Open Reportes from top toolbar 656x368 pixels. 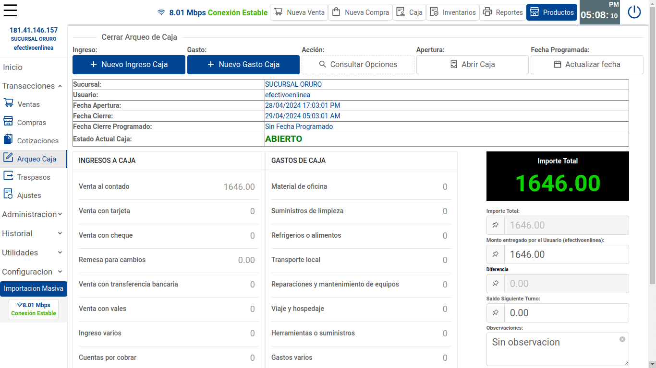503,12
